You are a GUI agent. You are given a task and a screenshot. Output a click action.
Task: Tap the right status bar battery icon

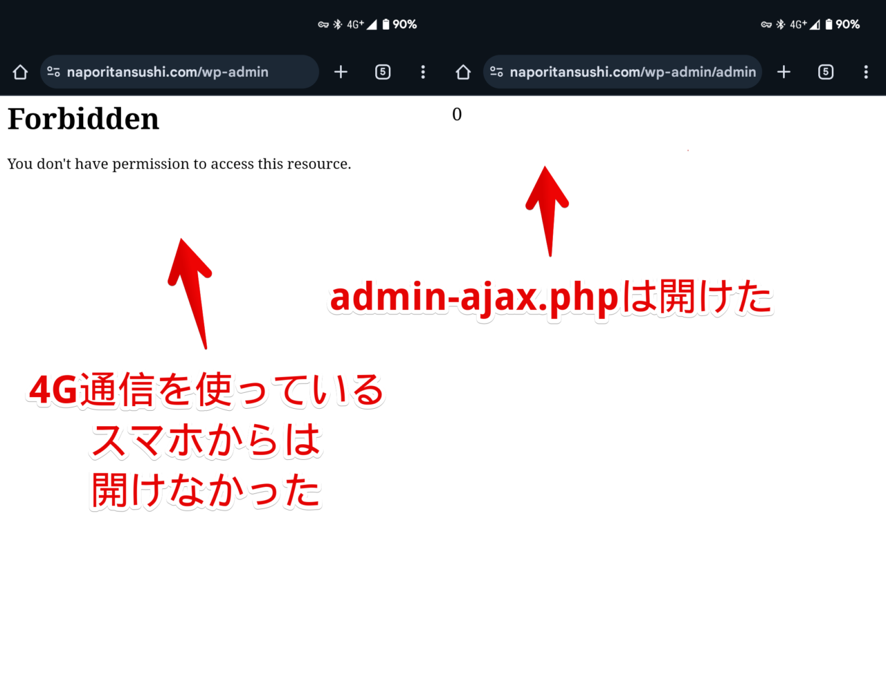(829, 24)
